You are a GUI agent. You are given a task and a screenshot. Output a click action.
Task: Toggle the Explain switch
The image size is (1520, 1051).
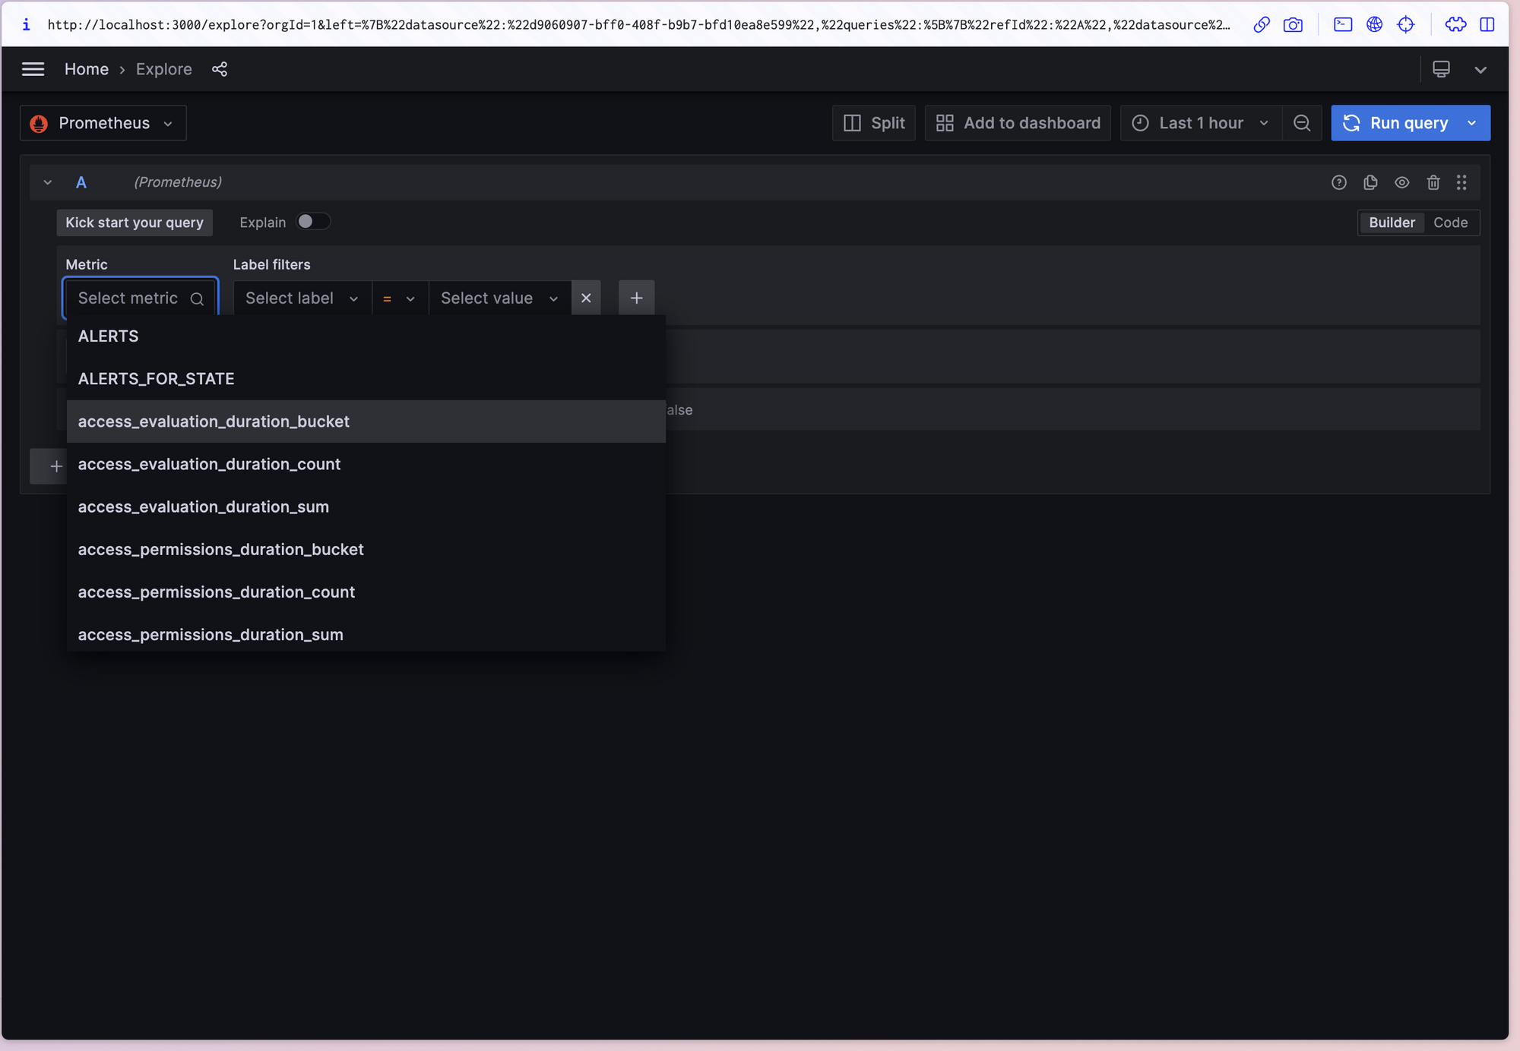pos(312,221)
